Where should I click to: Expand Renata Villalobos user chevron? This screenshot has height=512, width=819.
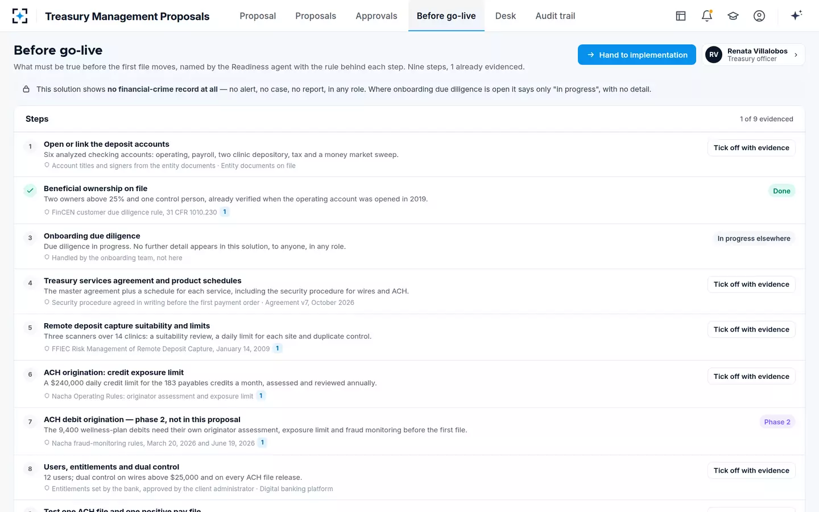click(x=796, y=55)
